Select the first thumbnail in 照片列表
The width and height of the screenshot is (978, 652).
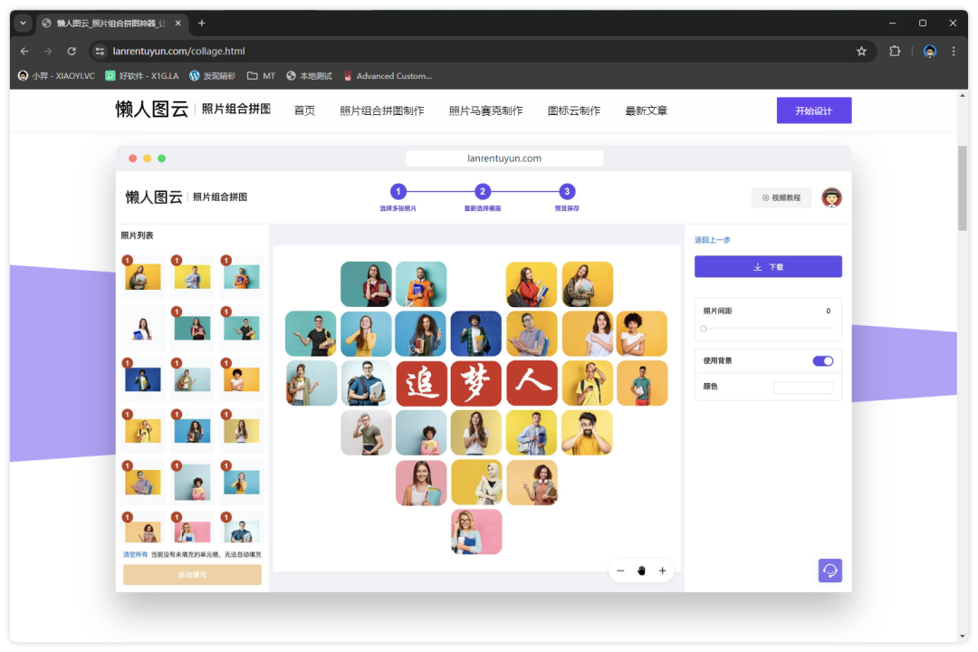coord(143,276)
